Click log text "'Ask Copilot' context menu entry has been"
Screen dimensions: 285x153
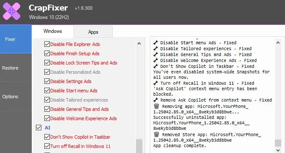[x=205, y=89]
